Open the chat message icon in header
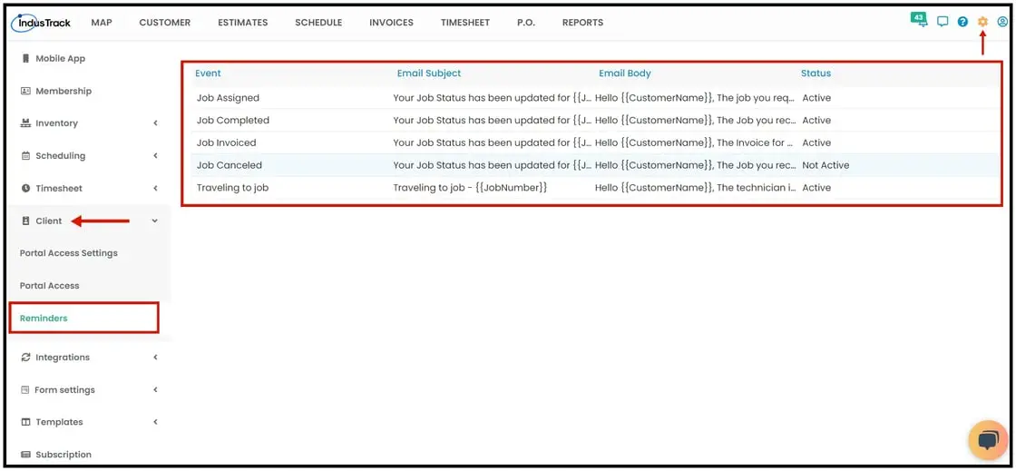Viewport: 1016px width, 471px height. click(943, 22)
